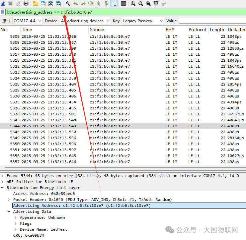
Task: Collapse Bluetooth Low Energy Link Layer
Action: [x=2, y=188]
